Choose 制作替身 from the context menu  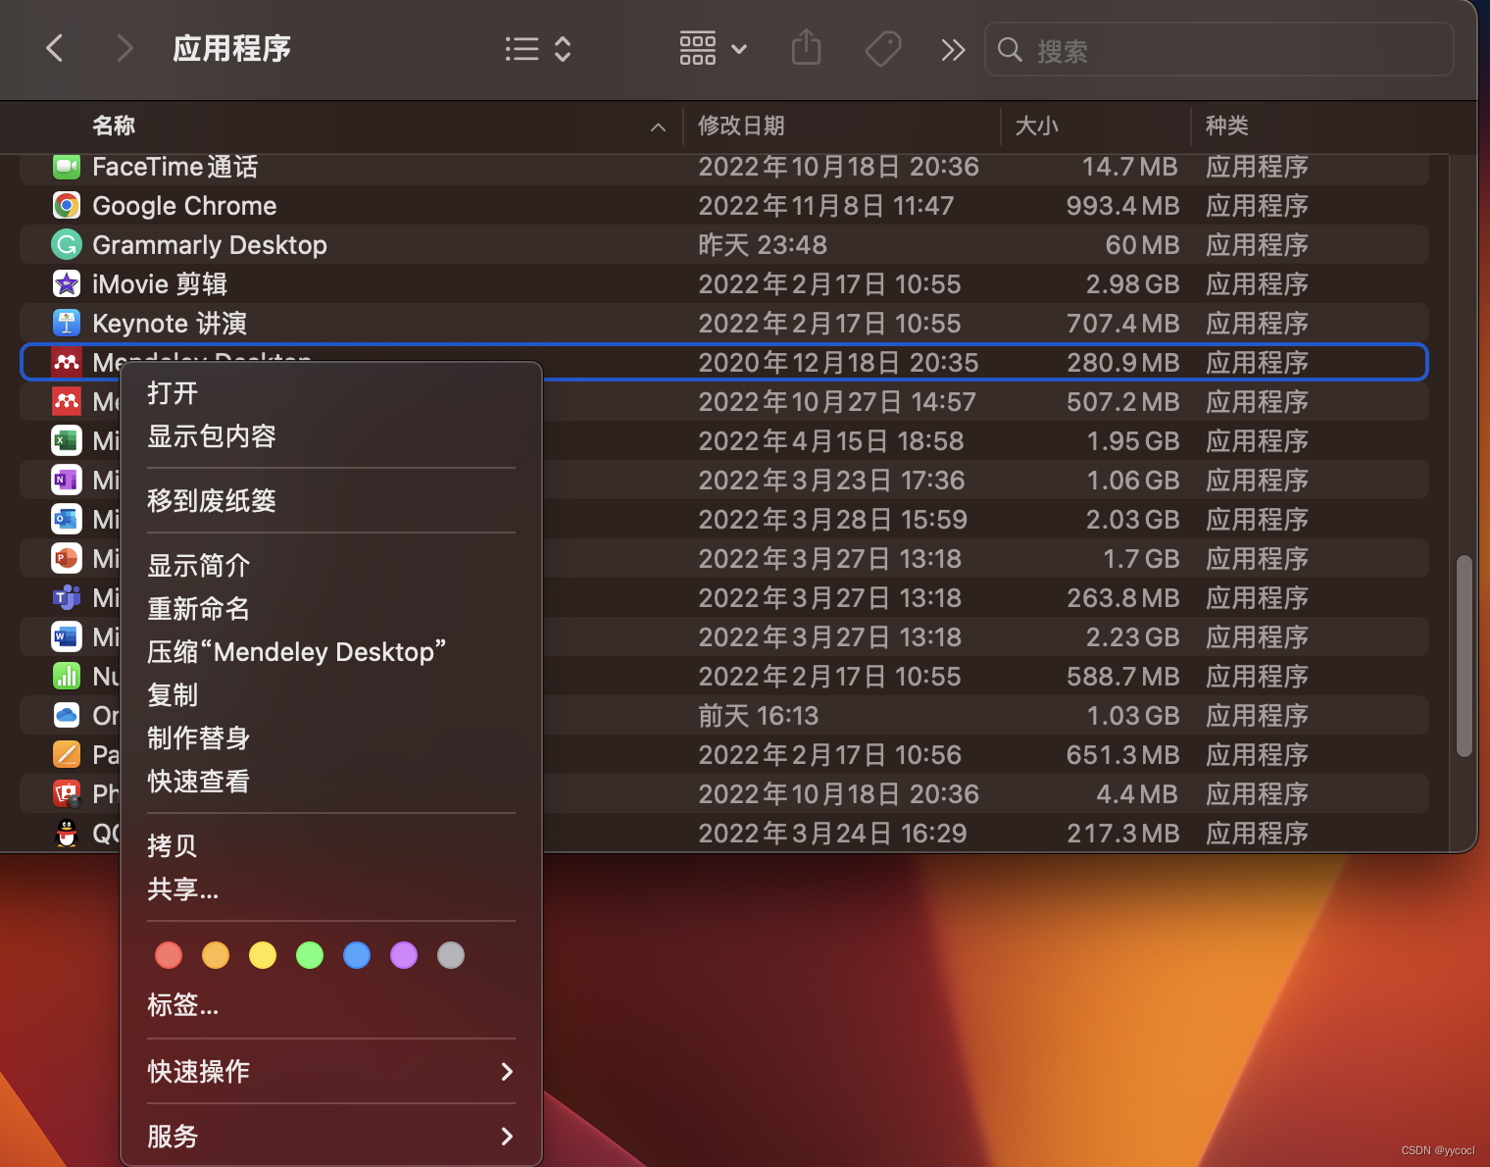[x=331, y=738]
